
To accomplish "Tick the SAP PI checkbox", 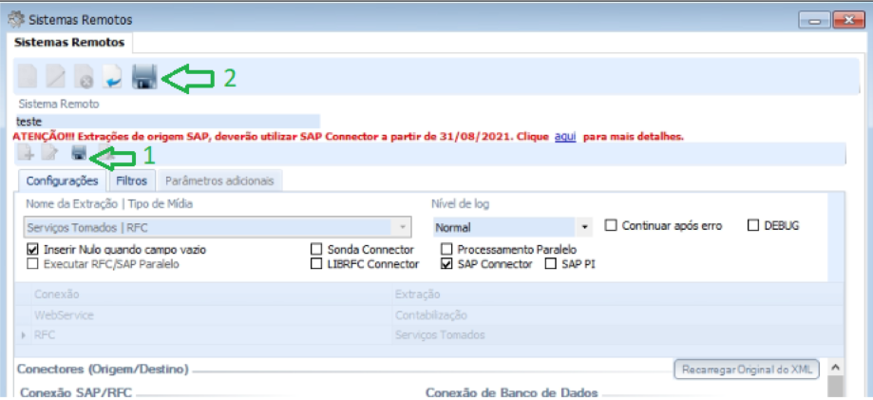I will [550, 263].
